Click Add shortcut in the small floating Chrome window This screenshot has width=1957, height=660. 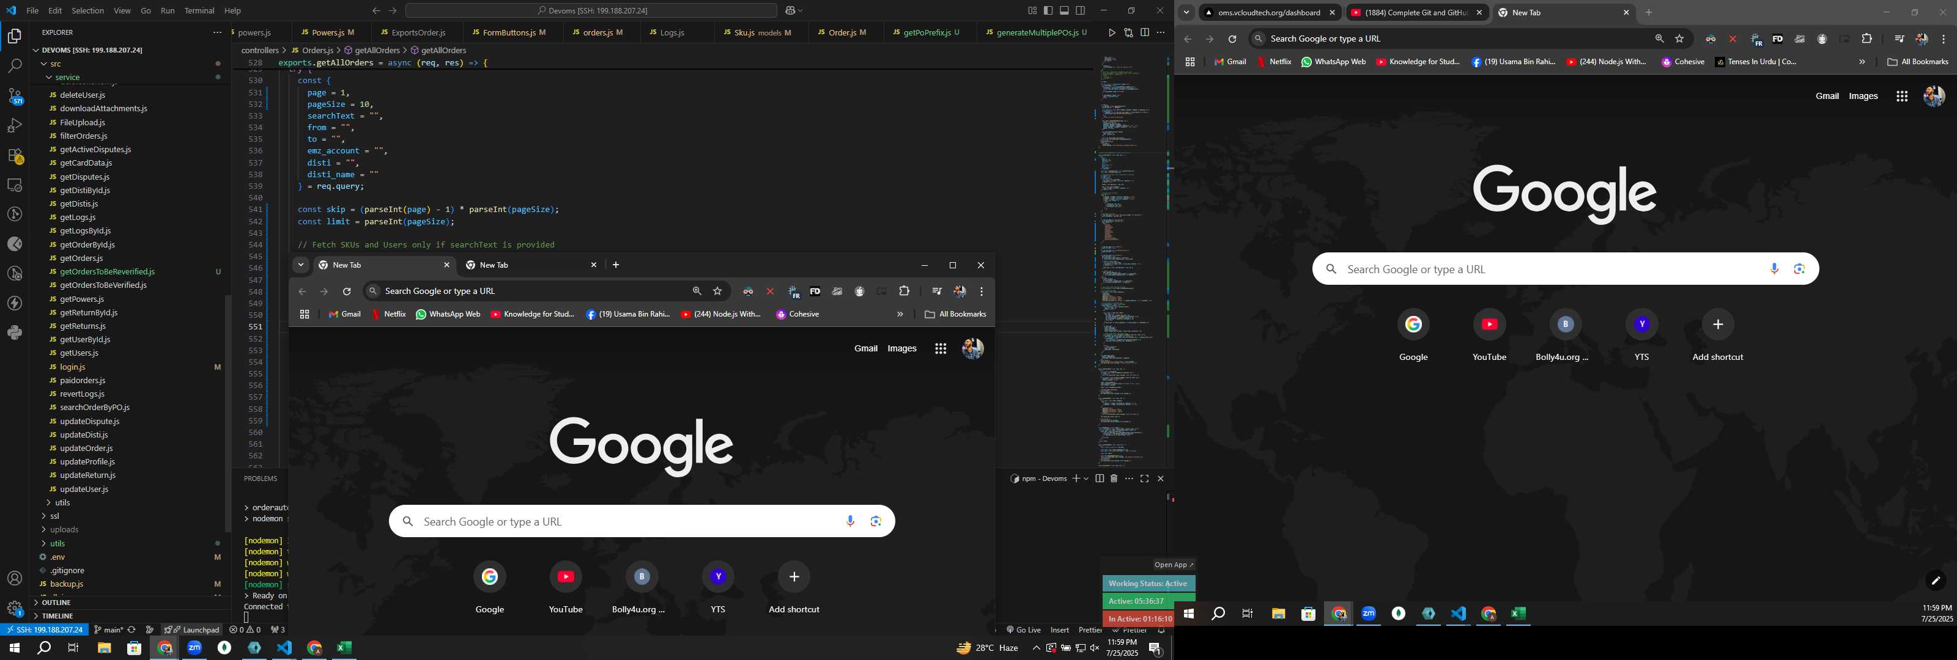[x=794, y=587]
